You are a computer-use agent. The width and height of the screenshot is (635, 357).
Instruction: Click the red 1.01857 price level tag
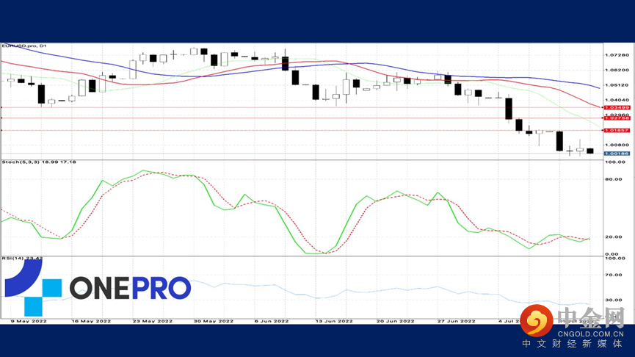(x=617, y=131)
